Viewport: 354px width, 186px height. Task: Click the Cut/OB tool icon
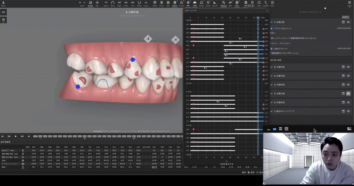[x=266, y=3]
